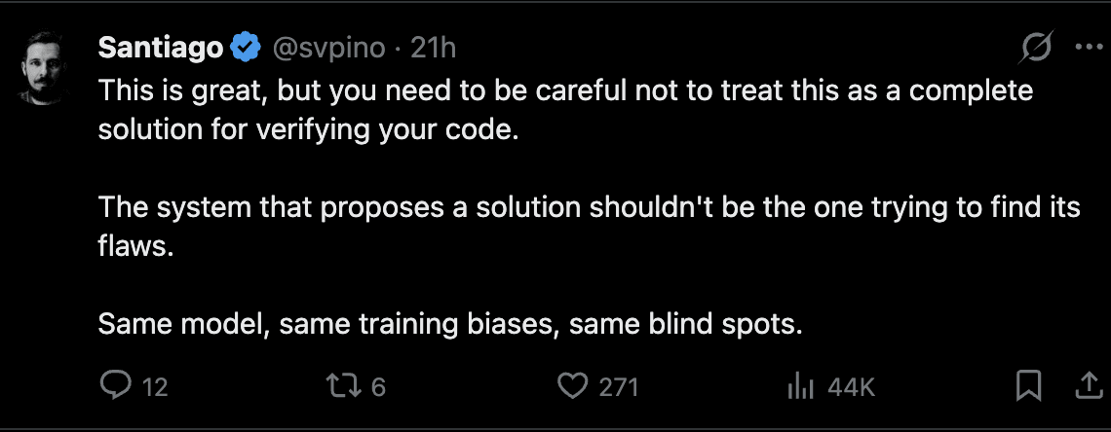Click the reply count 12

point(155,387)
